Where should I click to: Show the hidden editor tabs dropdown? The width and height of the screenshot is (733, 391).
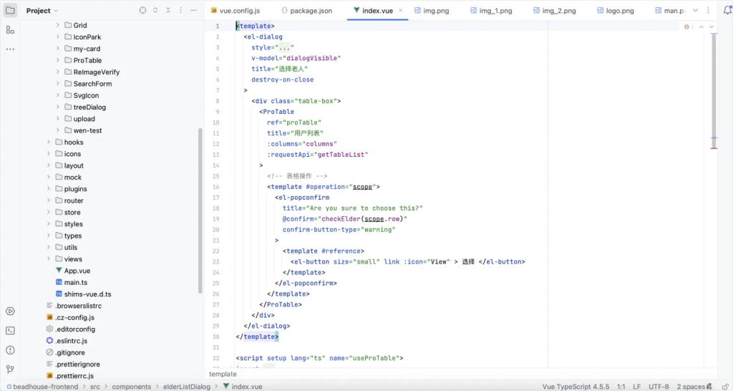694,11
